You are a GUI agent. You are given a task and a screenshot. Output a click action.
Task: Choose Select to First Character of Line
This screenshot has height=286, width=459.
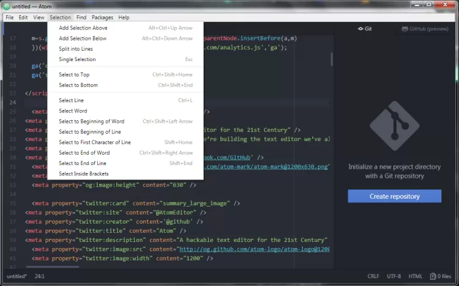click(125, 142)
